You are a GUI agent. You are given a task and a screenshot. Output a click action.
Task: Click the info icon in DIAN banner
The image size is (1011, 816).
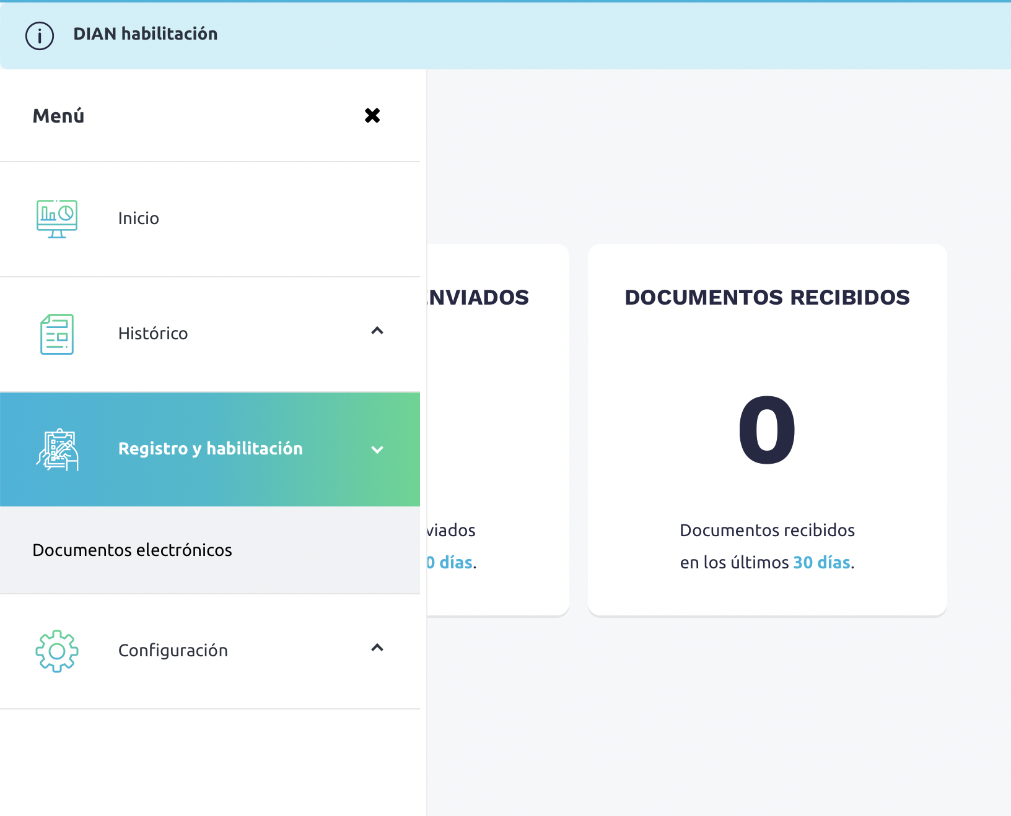click(x=40, y=36)
